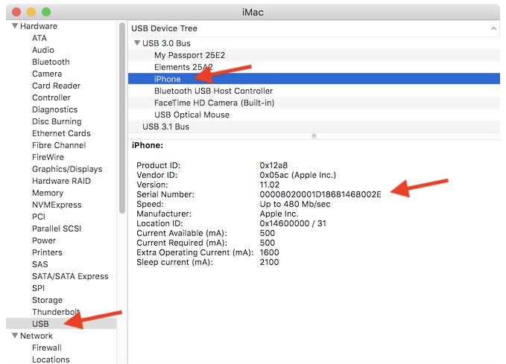Select the USB 3.1 Bus row

[314, 127]
